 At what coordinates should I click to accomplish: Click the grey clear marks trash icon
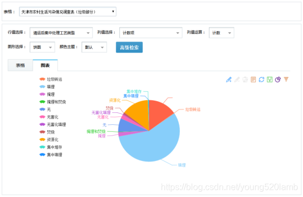coord(245,79)
